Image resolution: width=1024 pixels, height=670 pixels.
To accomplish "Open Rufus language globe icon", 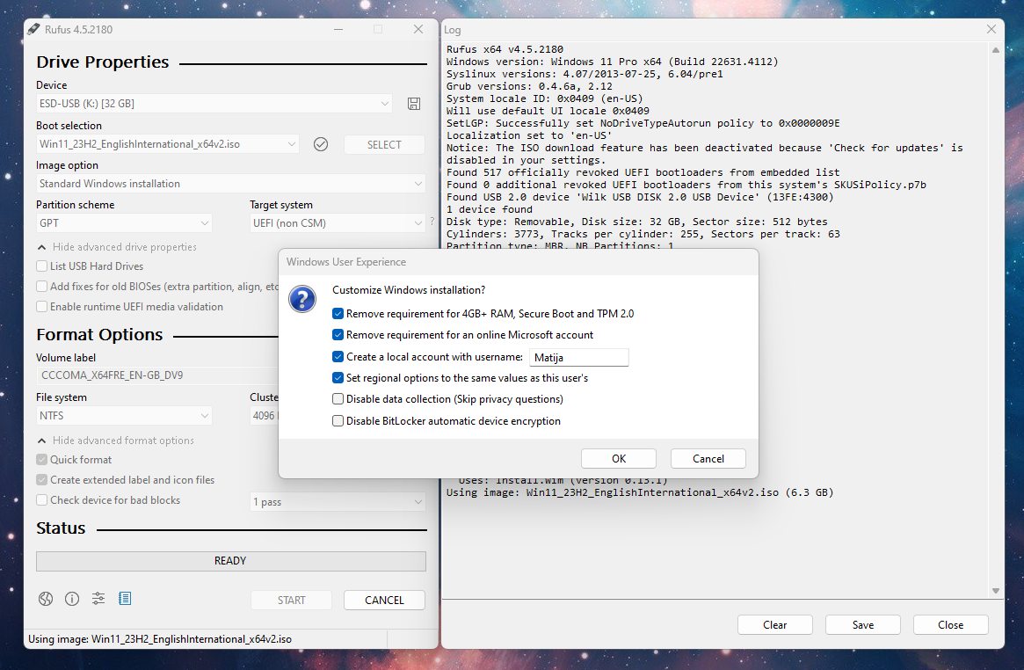I will coord(46,599).
